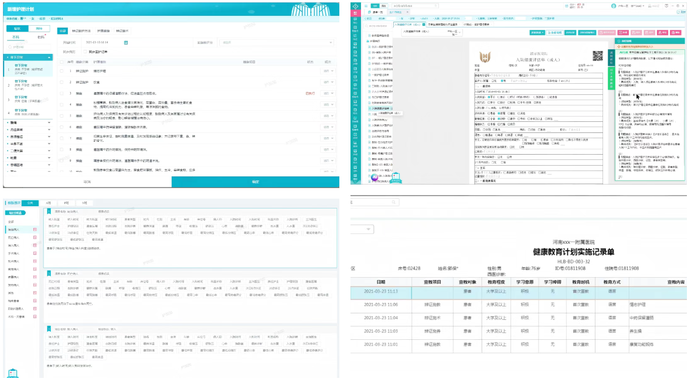Image resolution: width=691 pixels, height=382 pixels.
Task: Click the QR code on the assessment form
Action: [x=597, y=56]
